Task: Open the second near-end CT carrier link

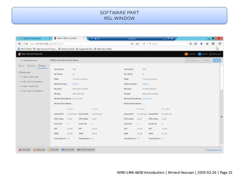Action: [x=95, y=109]
